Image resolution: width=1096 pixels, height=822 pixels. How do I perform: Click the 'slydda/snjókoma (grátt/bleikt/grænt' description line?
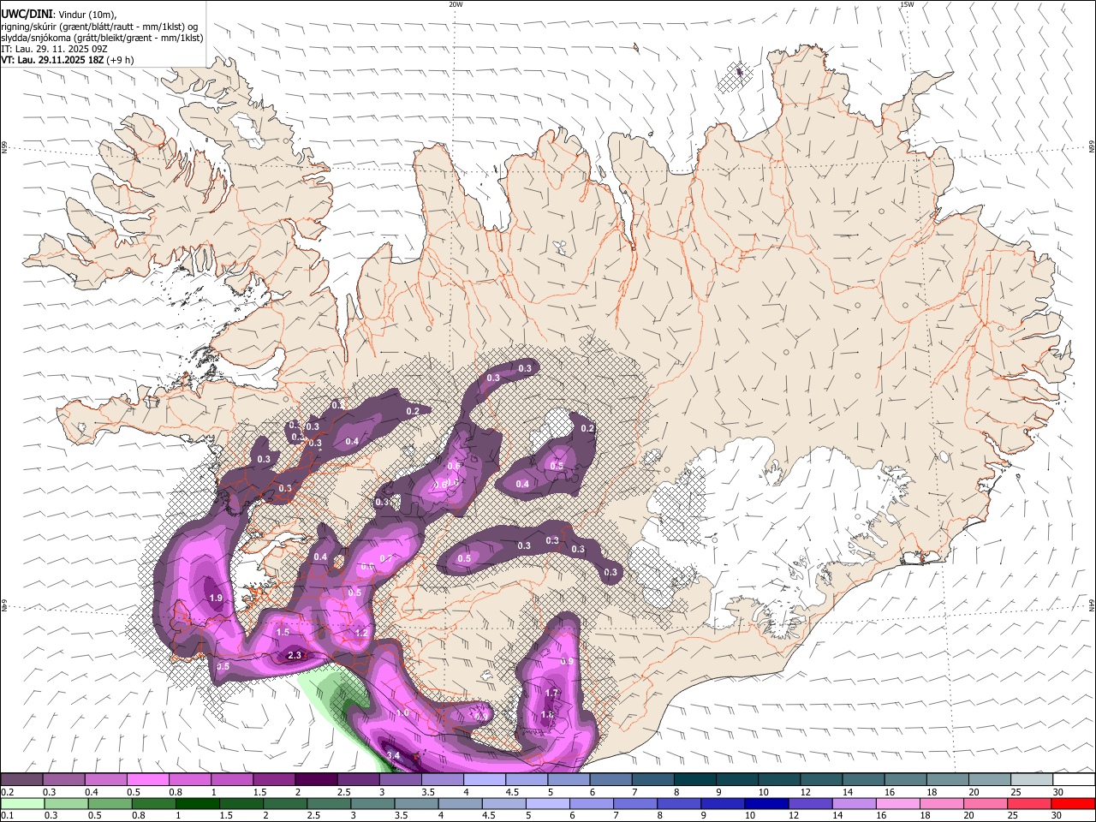[x=102, y=38]
